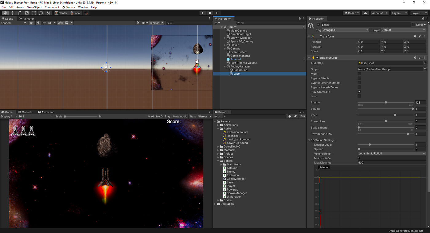Uncheck Play On Awake
The width and height of the screenshot is (430, 233).
pyautogui.click(x=359, y=92)
